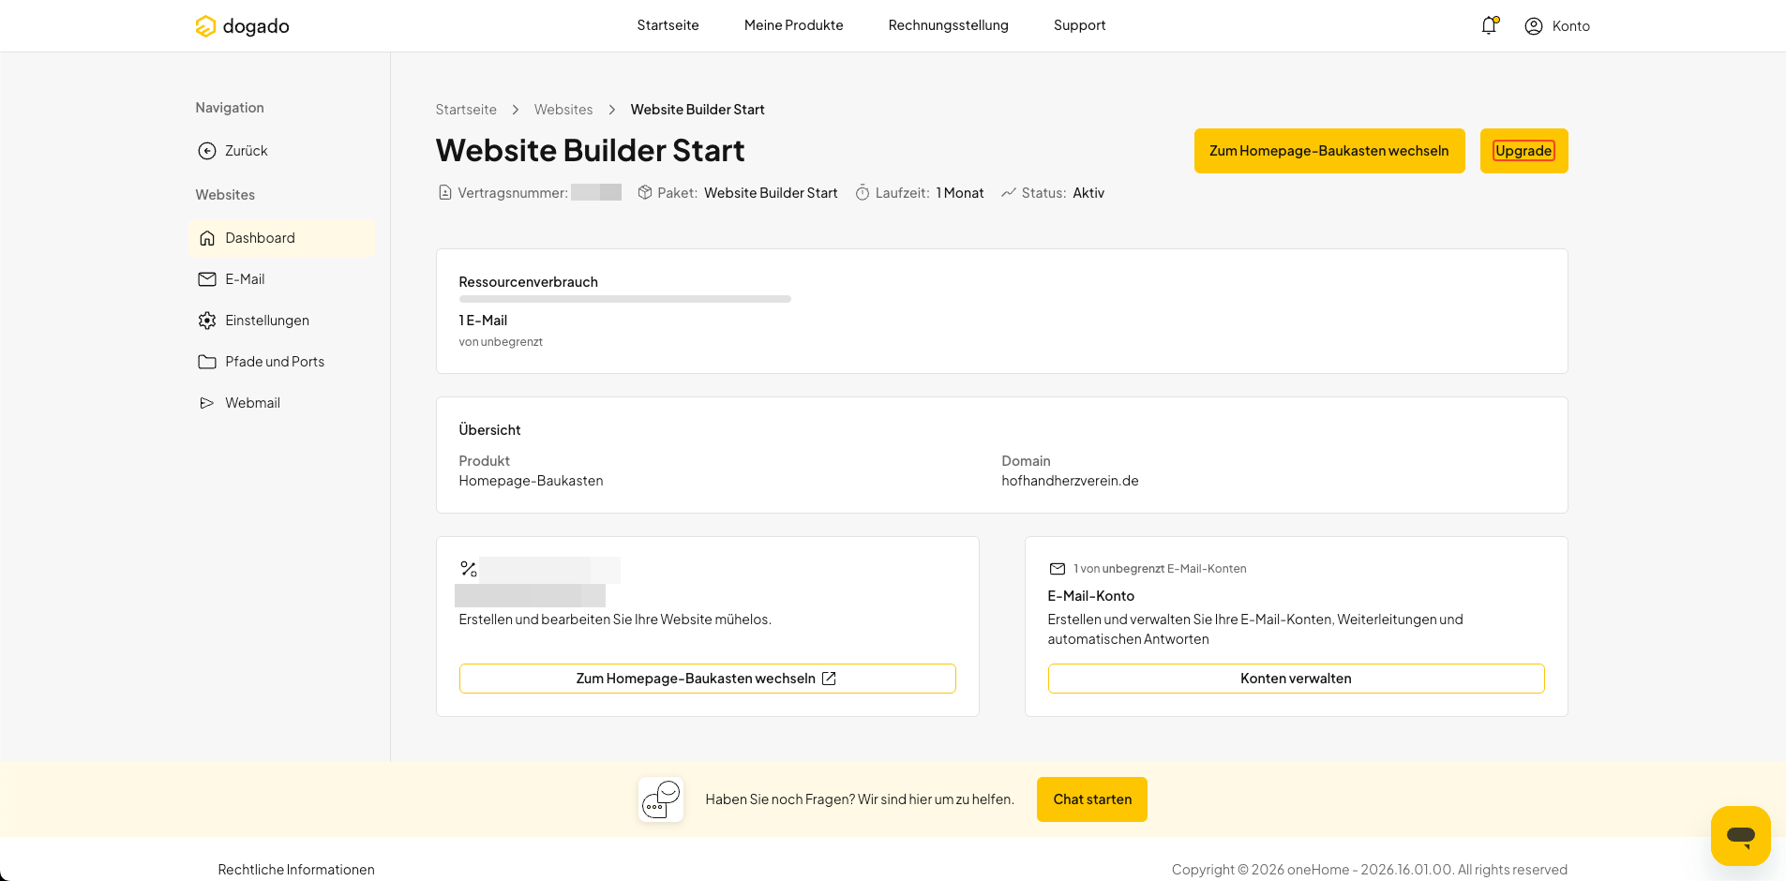The width and height of the screenshot is (1786, 881).
Task: Click outlined Zum Homepage-Baukasten wechseln card button
Action: (x=707, y=679)
